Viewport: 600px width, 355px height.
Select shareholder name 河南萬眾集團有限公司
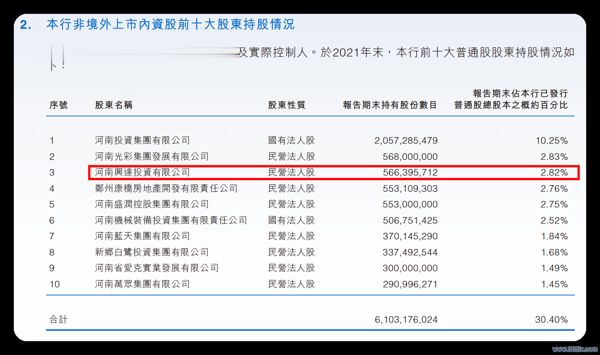coord(143,284)
